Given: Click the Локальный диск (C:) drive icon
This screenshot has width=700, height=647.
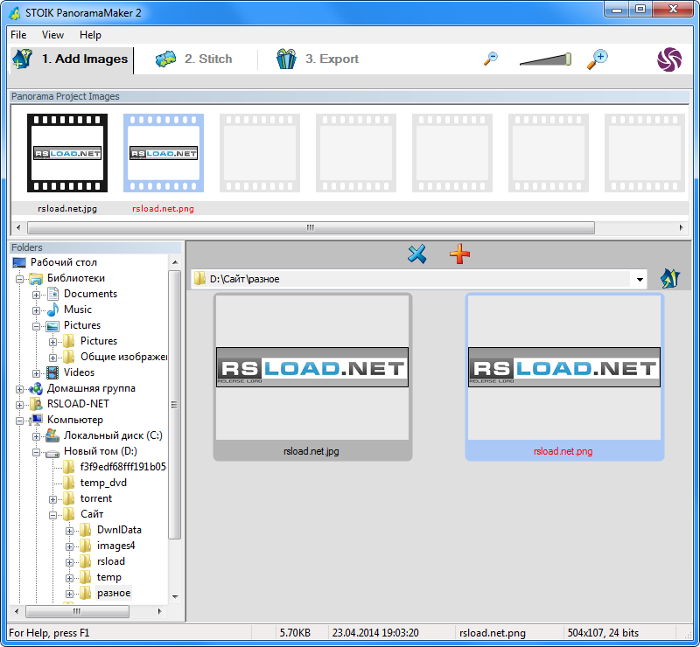Looking at the screenshot, I should tap(52, 435).
